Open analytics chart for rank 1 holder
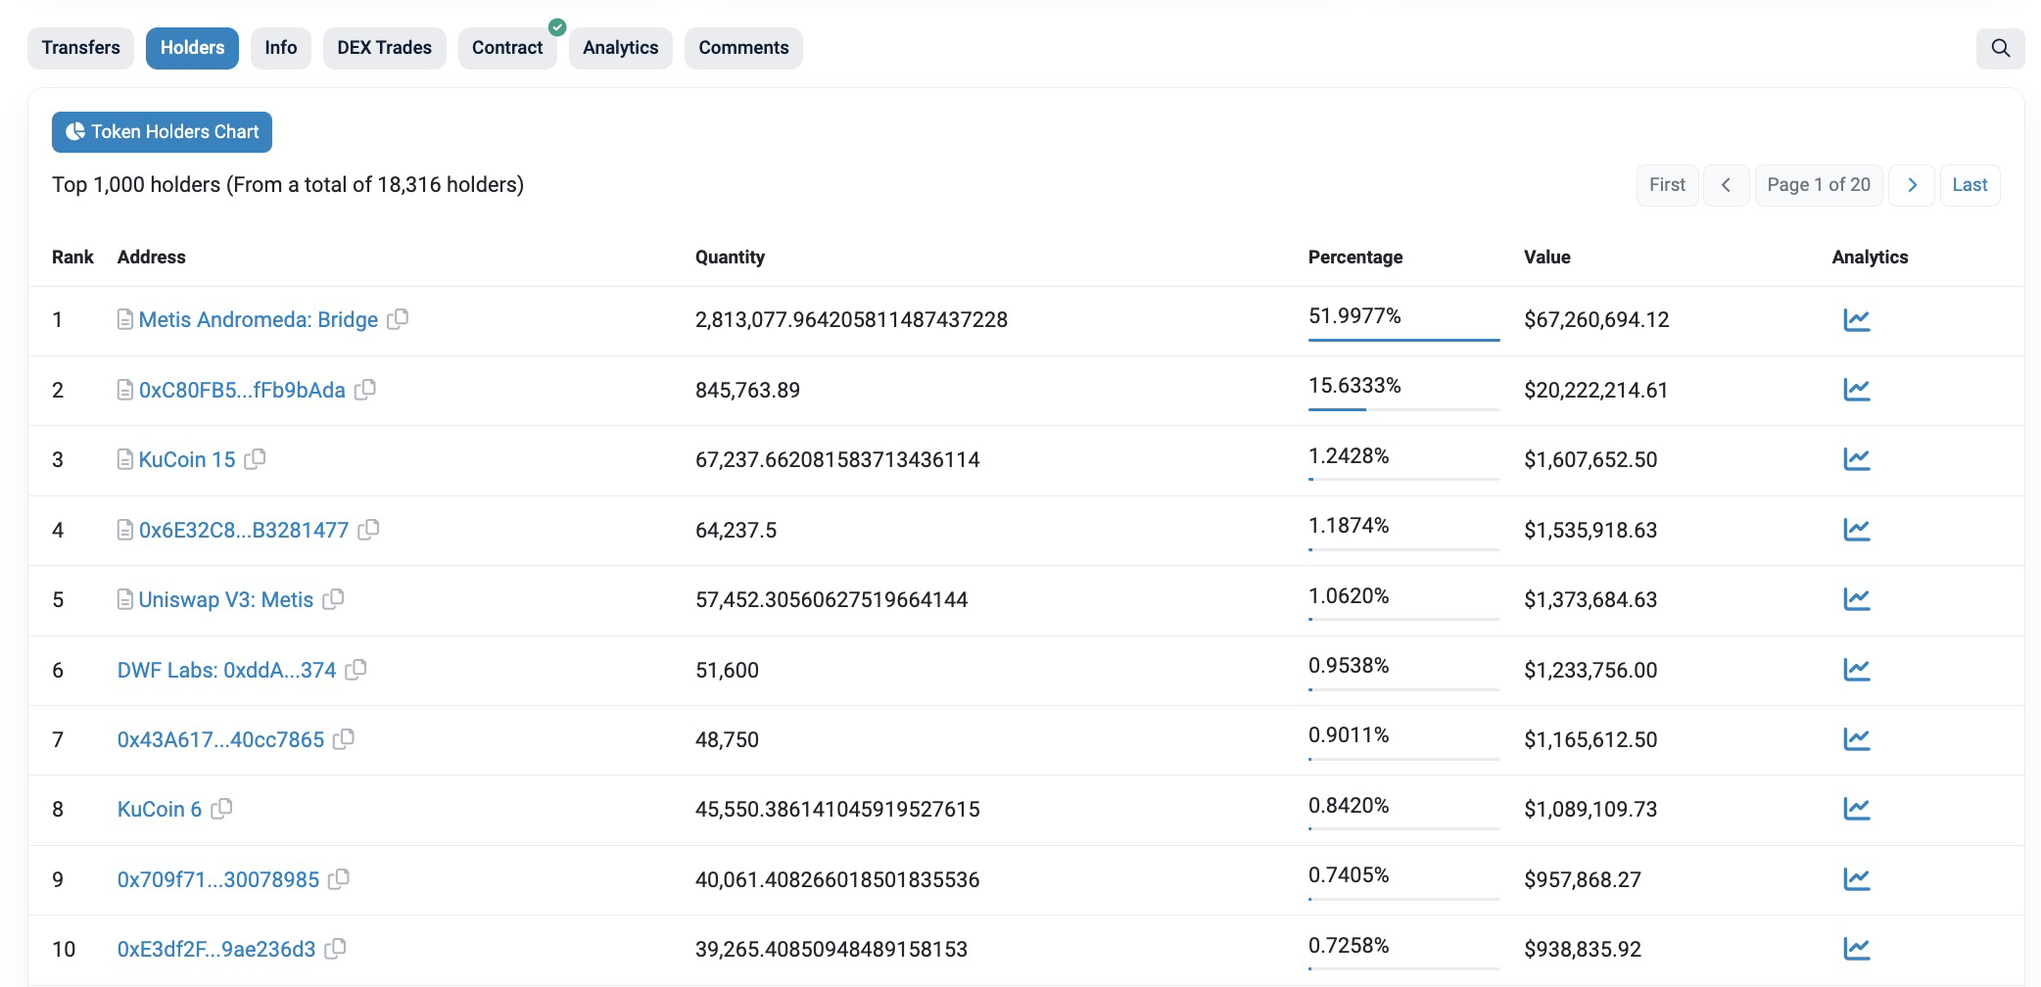The width and height of the screenshot is (2041, 987). [x=1856, y=320]
